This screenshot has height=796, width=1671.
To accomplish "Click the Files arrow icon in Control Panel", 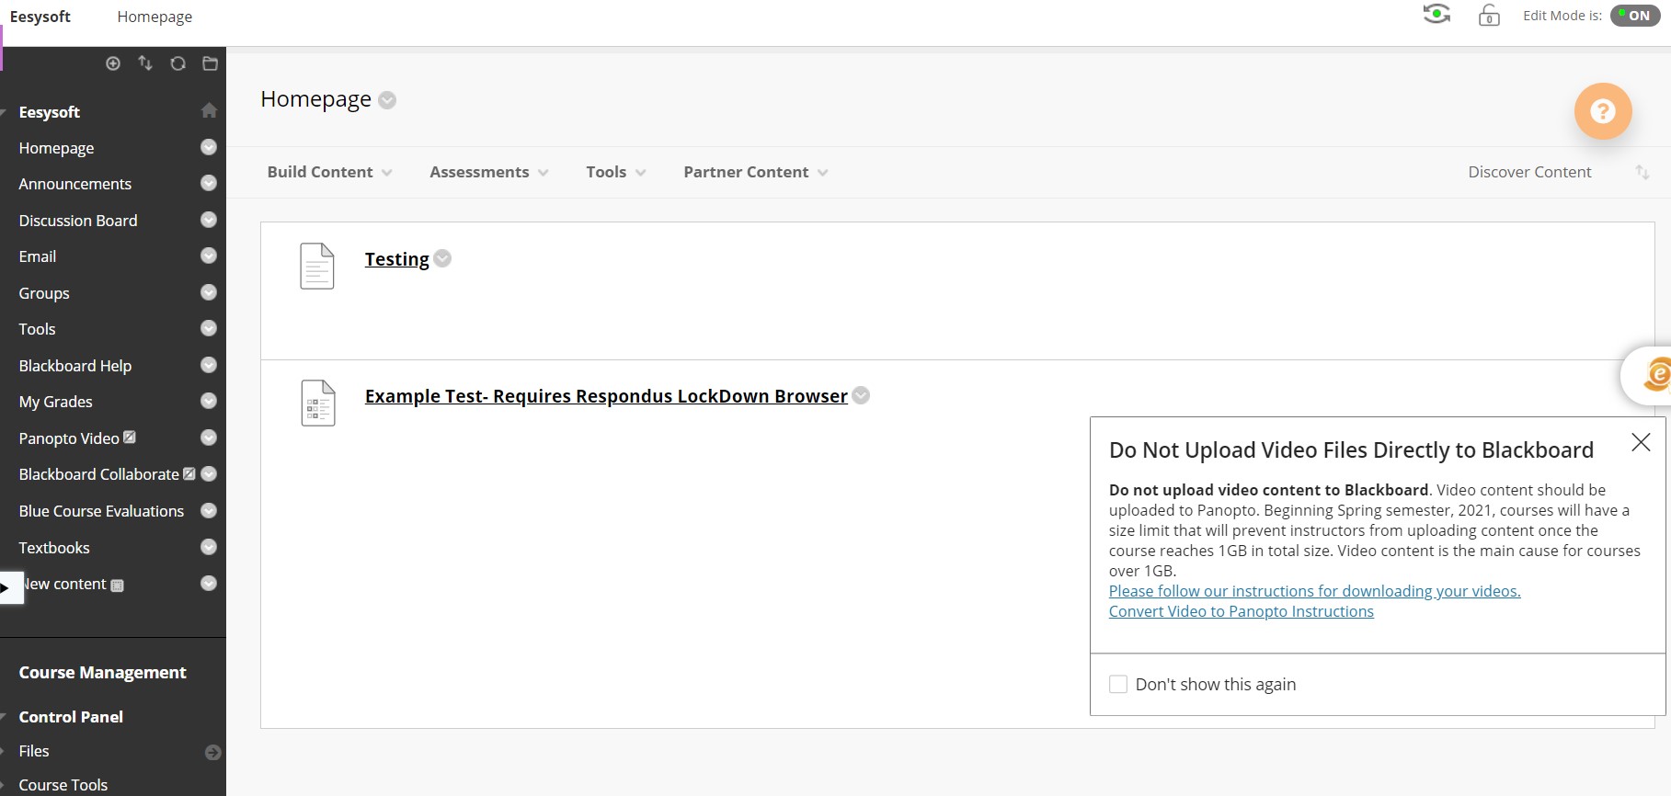I will (213, 752).
